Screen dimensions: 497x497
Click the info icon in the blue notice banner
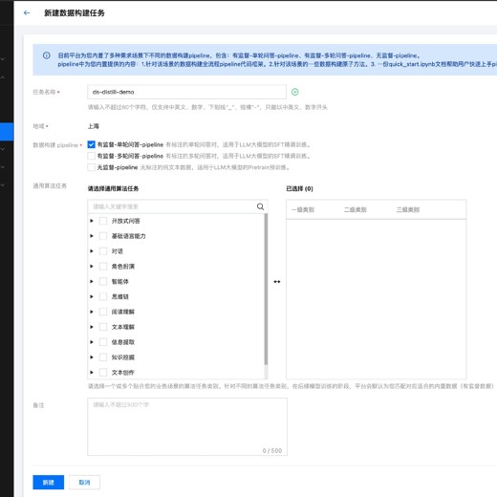tap(47, 55)
